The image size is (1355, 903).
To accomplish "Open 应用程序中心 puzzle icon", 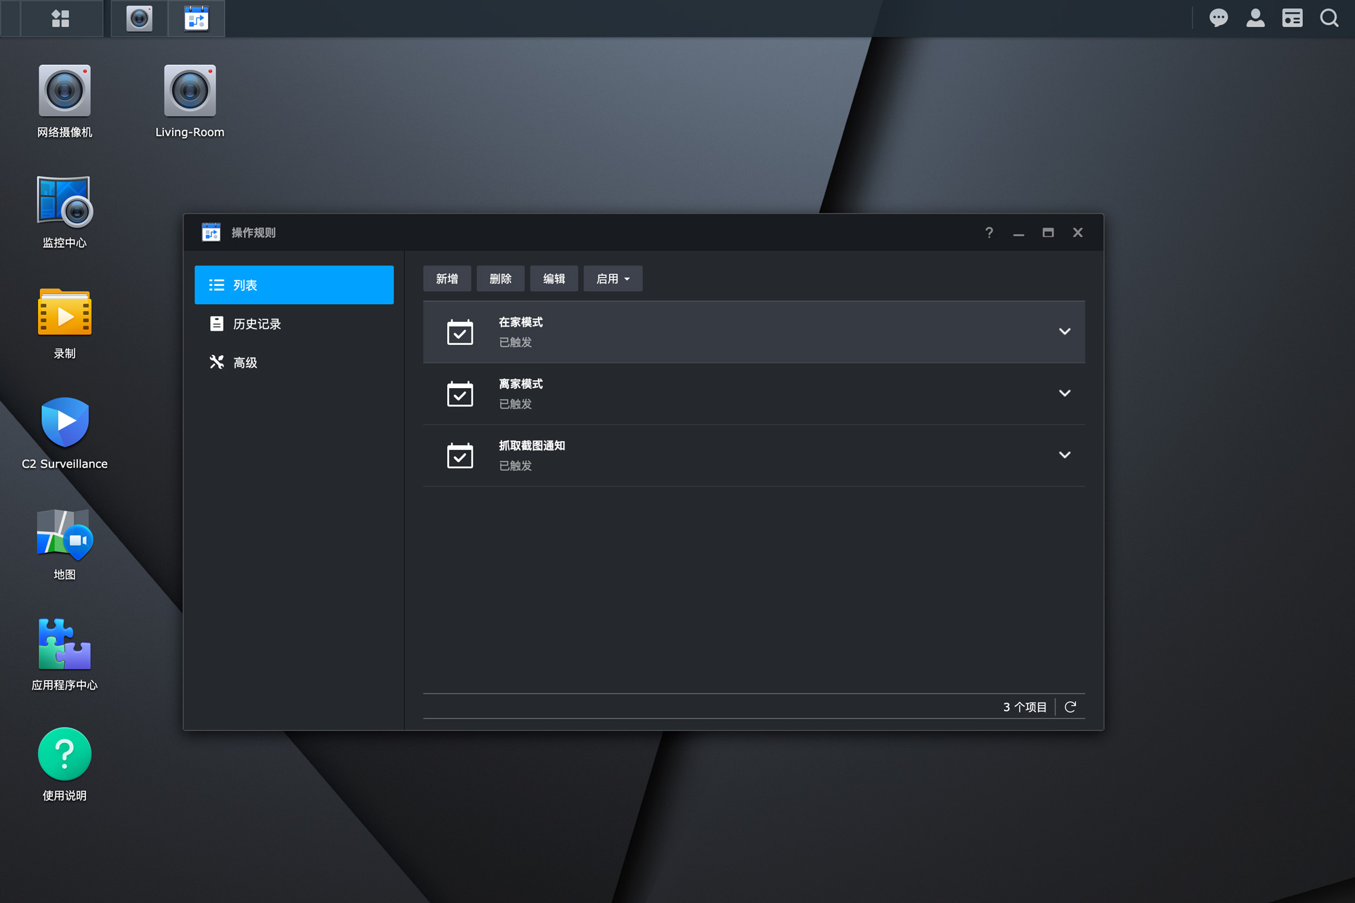I will tap(64, 654).
